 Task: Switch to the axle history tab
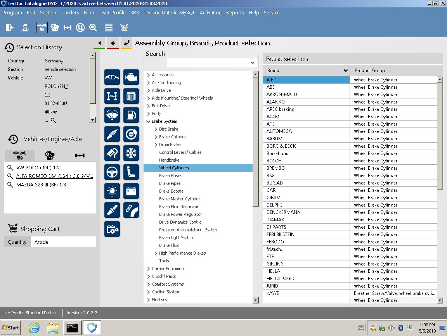click(80, 155)
